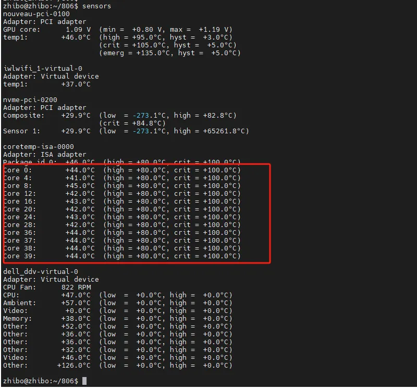Click the terminal cursor at the bottom prompt

84,381
